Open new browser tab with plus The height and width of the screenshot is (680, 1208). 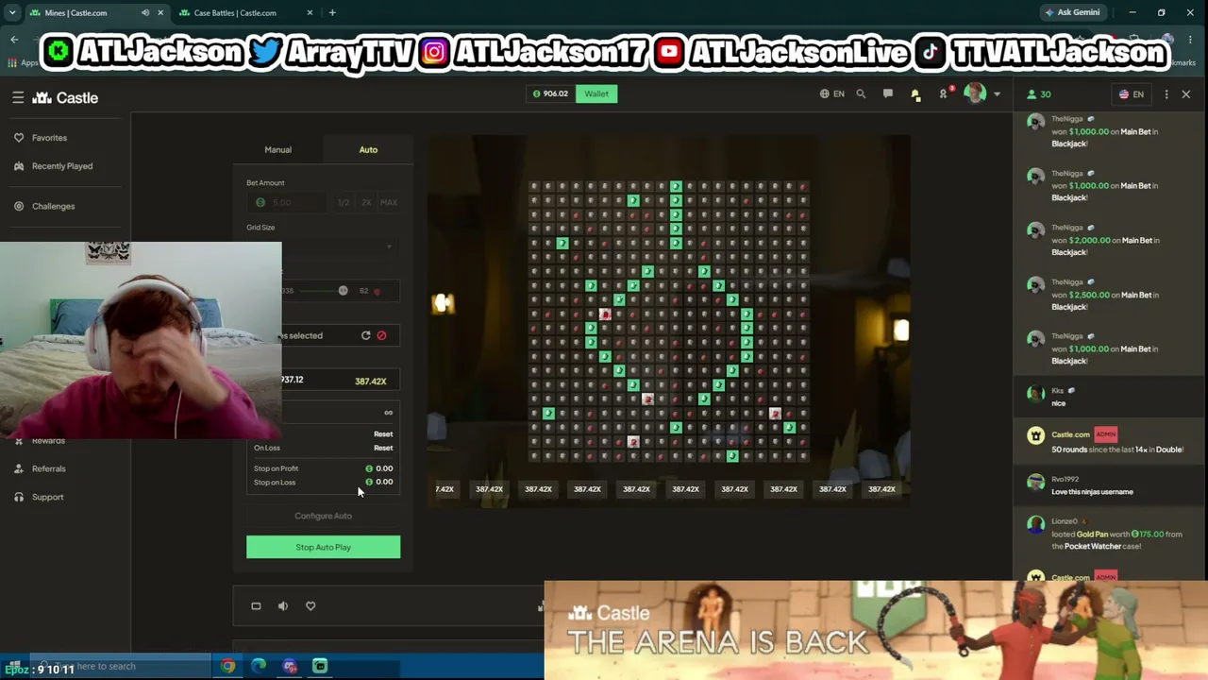point(332,12)
